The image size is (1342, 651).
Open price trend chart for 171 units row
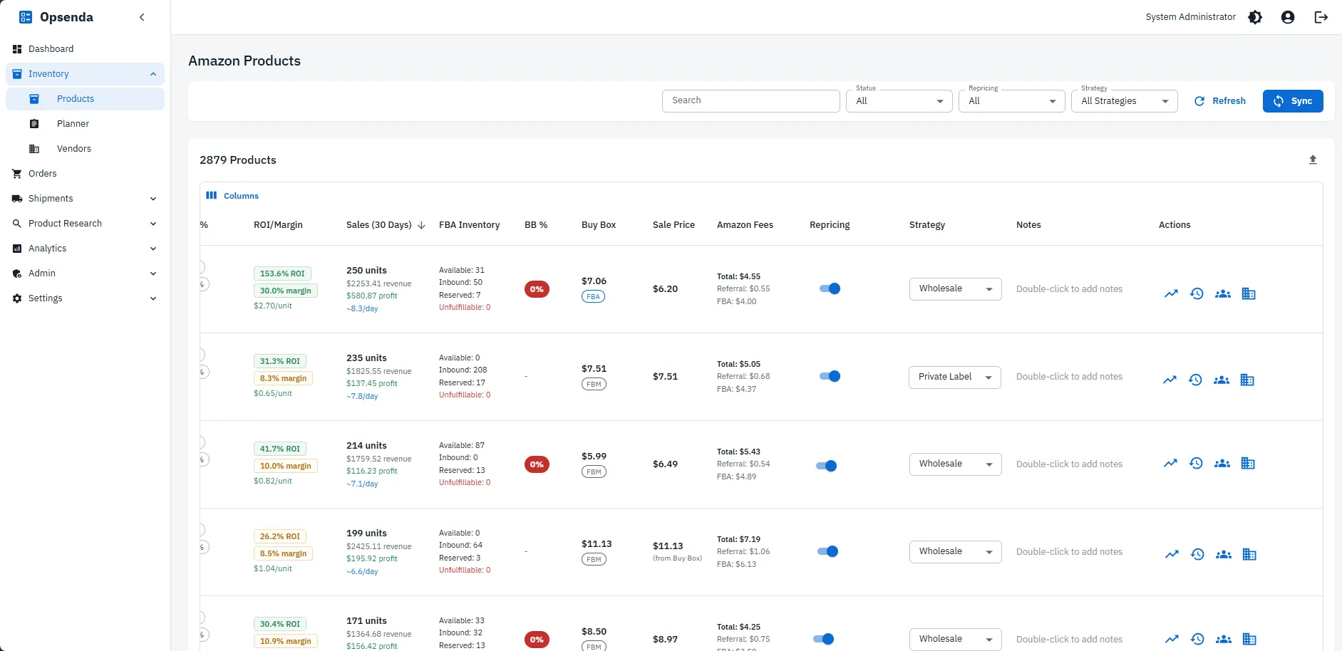[x=1172, y=639]
